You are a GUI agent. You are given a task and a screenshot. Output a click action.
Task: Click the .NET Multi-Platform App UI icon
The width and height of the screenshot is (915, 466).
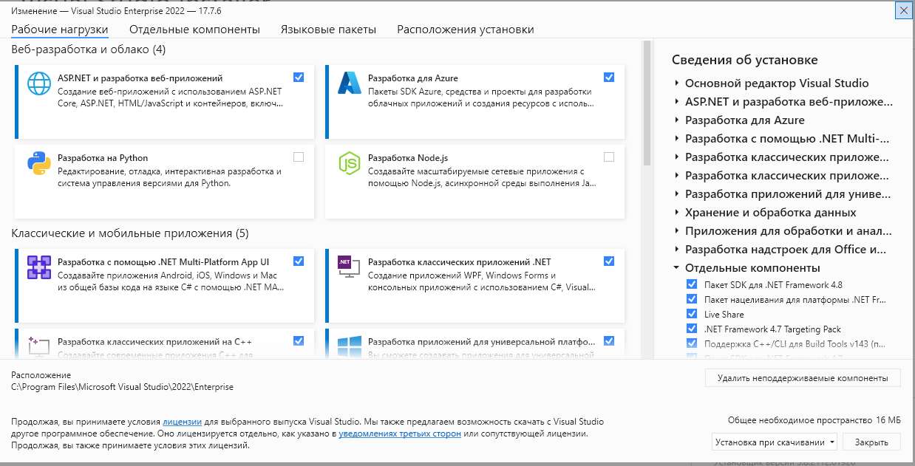tap(38, 267)
